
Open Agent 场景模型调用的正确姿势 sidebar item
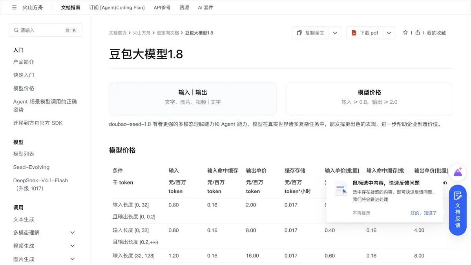pos(45,106)
